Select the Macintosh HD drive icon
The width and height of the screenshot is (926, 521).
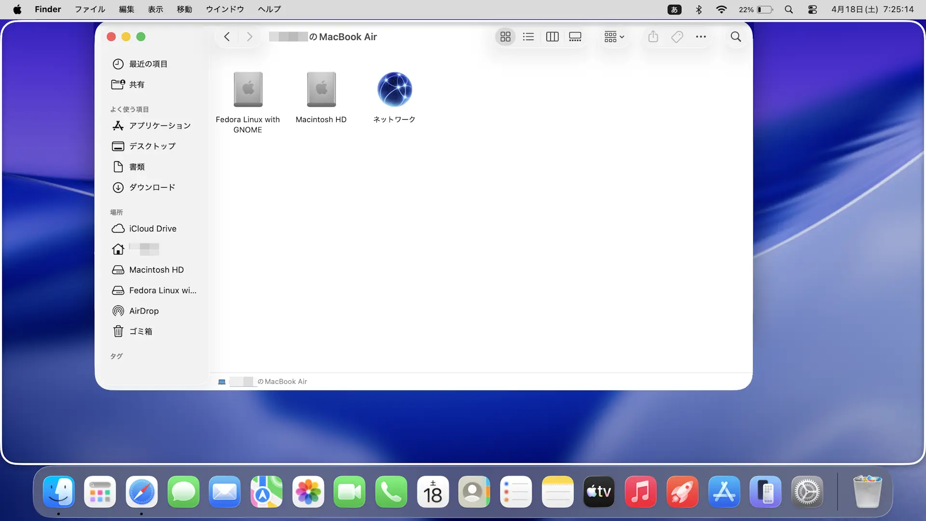tap(321, 90)
